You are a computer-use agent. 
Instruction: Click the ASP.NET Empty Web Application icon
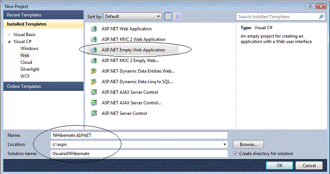[x=94, y=50]
